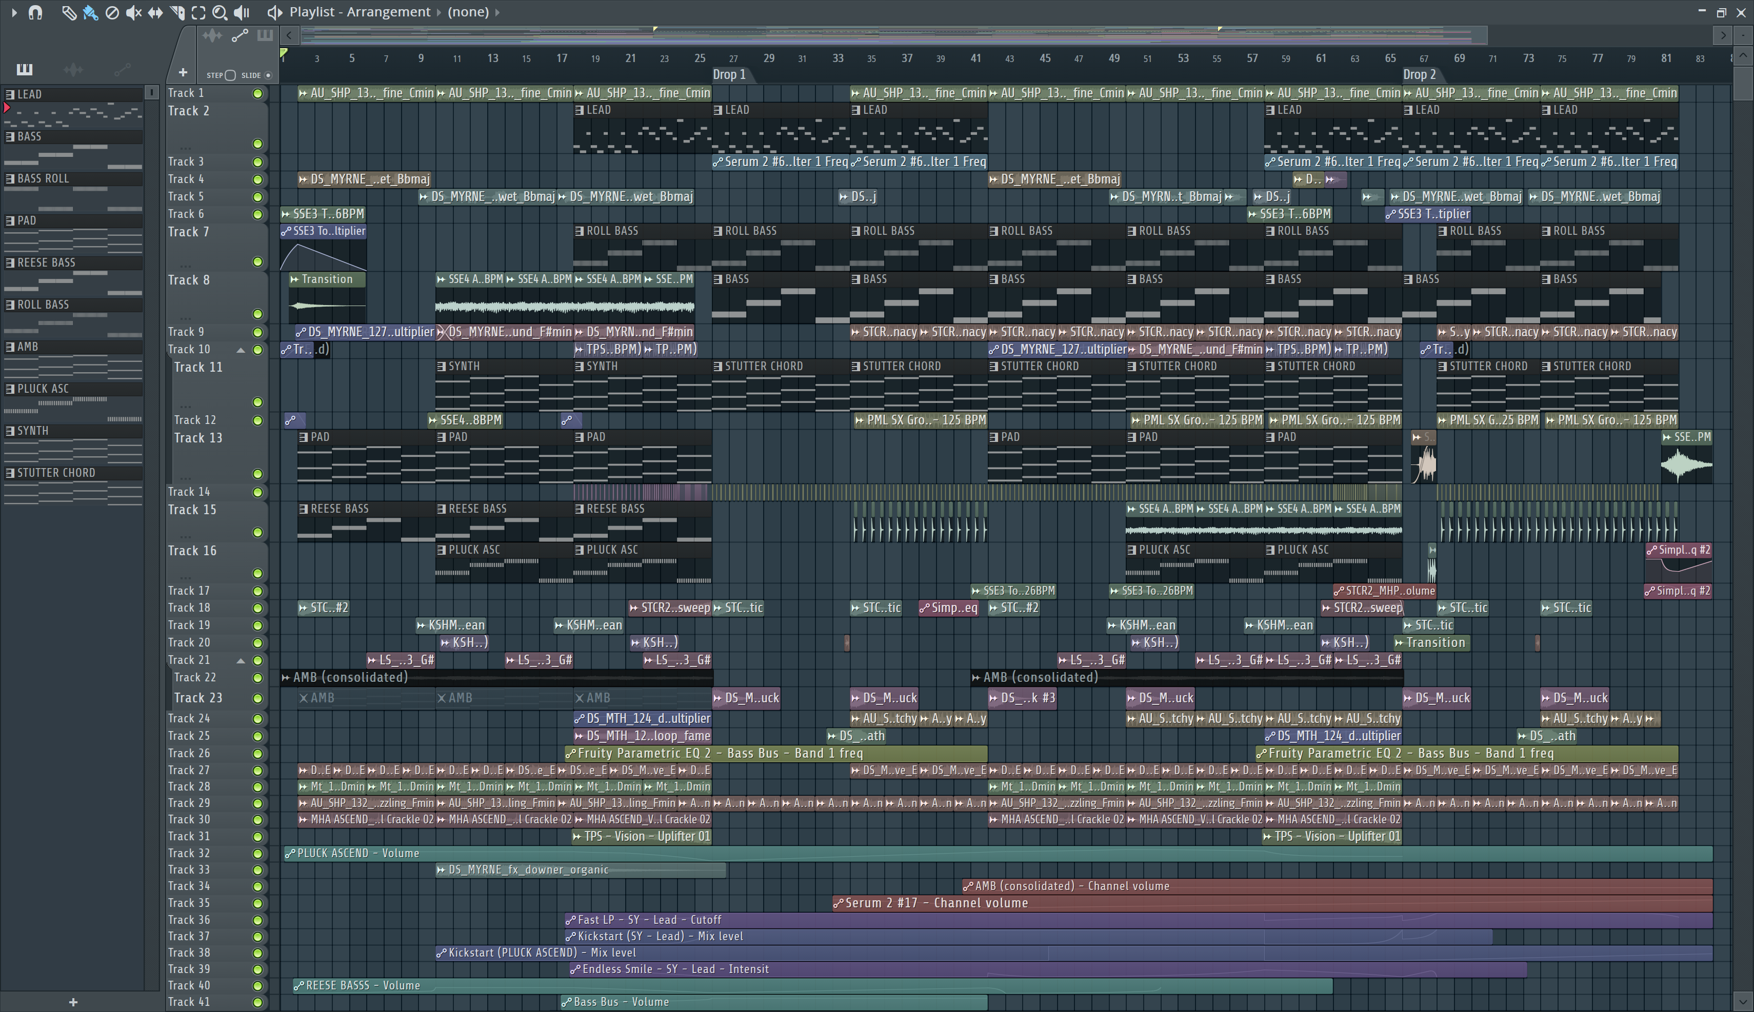Select the Delete tool
This screenshot has width=1754, height=1012.
pyautogui.click(x=111, y=12)
